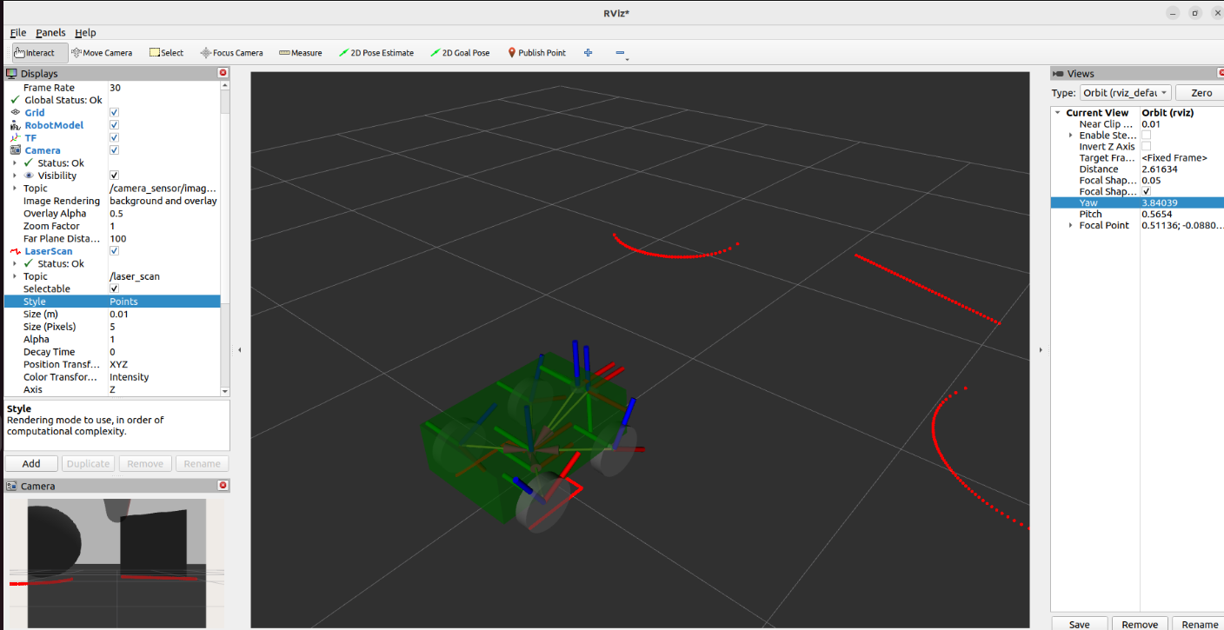Open the view Type dropdown
Viewport: 1224px width, 630px height.
coord(1125,93)
